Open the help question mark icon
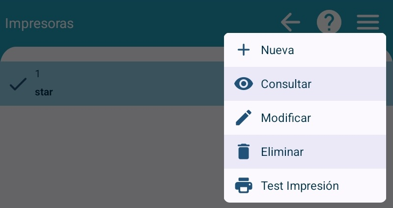Screen dimensions: 393x208 (329, 22)
